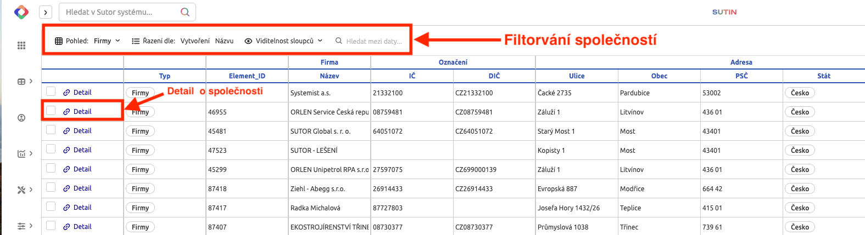Click the link icon in Ziehl - Abegg row
Screen dimensions: 865x235
pos(66,188)
